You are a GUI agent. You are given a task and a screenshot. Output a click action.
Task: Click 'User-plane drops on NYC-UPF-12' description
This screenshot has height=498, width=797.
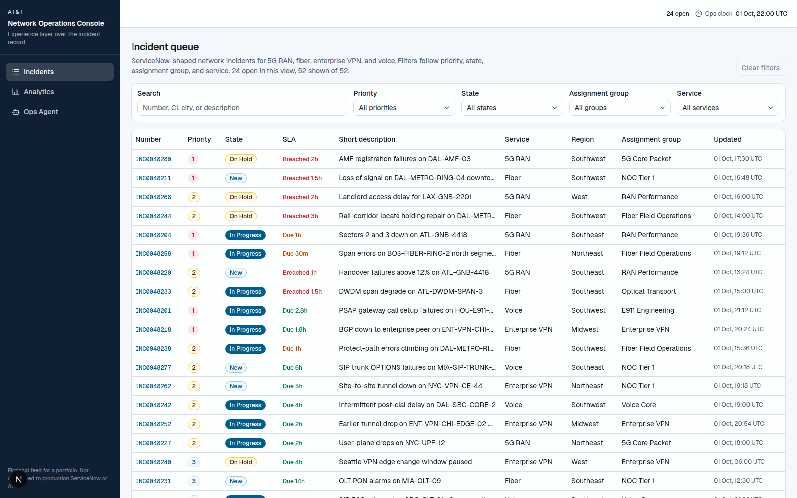[x=392, y=443]
